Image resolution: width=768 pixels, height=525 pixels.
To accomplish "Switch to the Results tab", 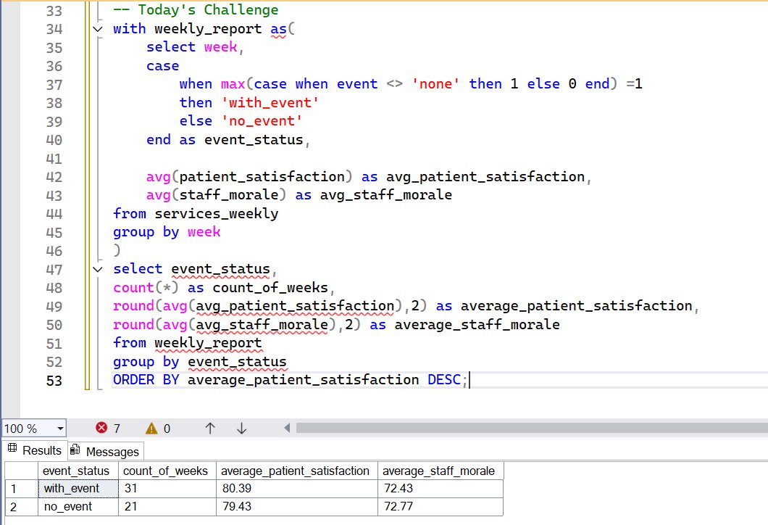I will point(35,450).
